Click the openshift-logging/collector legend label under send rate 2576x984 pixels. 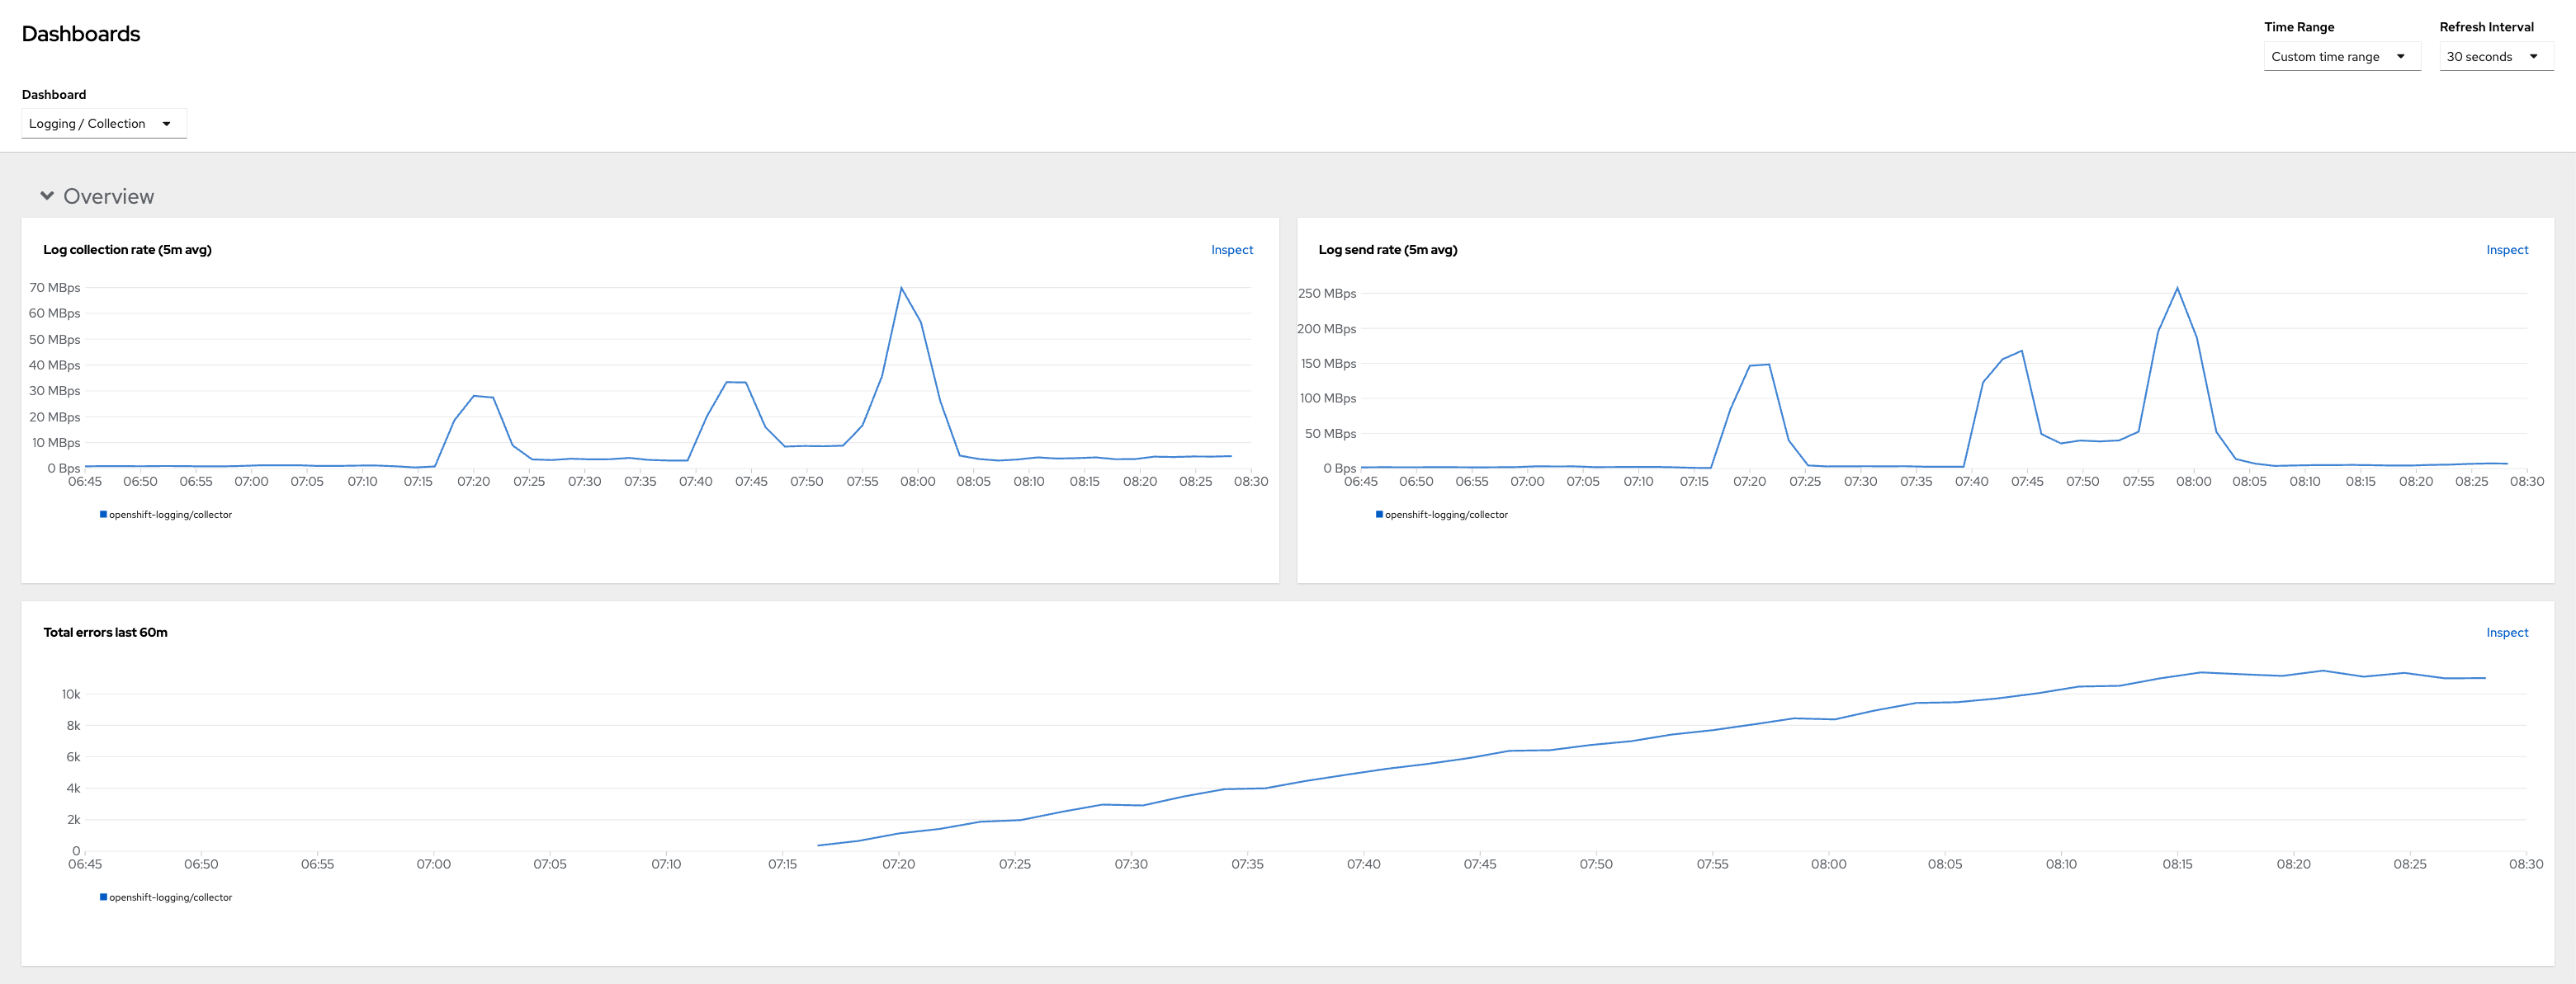pyautogui.click(x=1446, y=515)
